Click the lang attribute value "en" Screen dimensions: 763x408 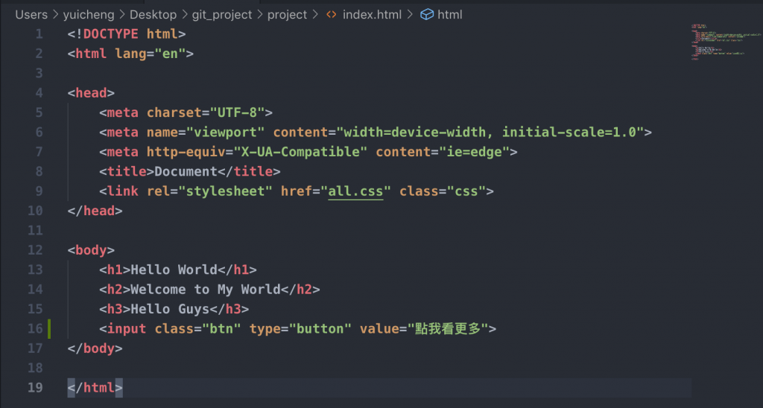pyautogui.click(x=170, y=54)
